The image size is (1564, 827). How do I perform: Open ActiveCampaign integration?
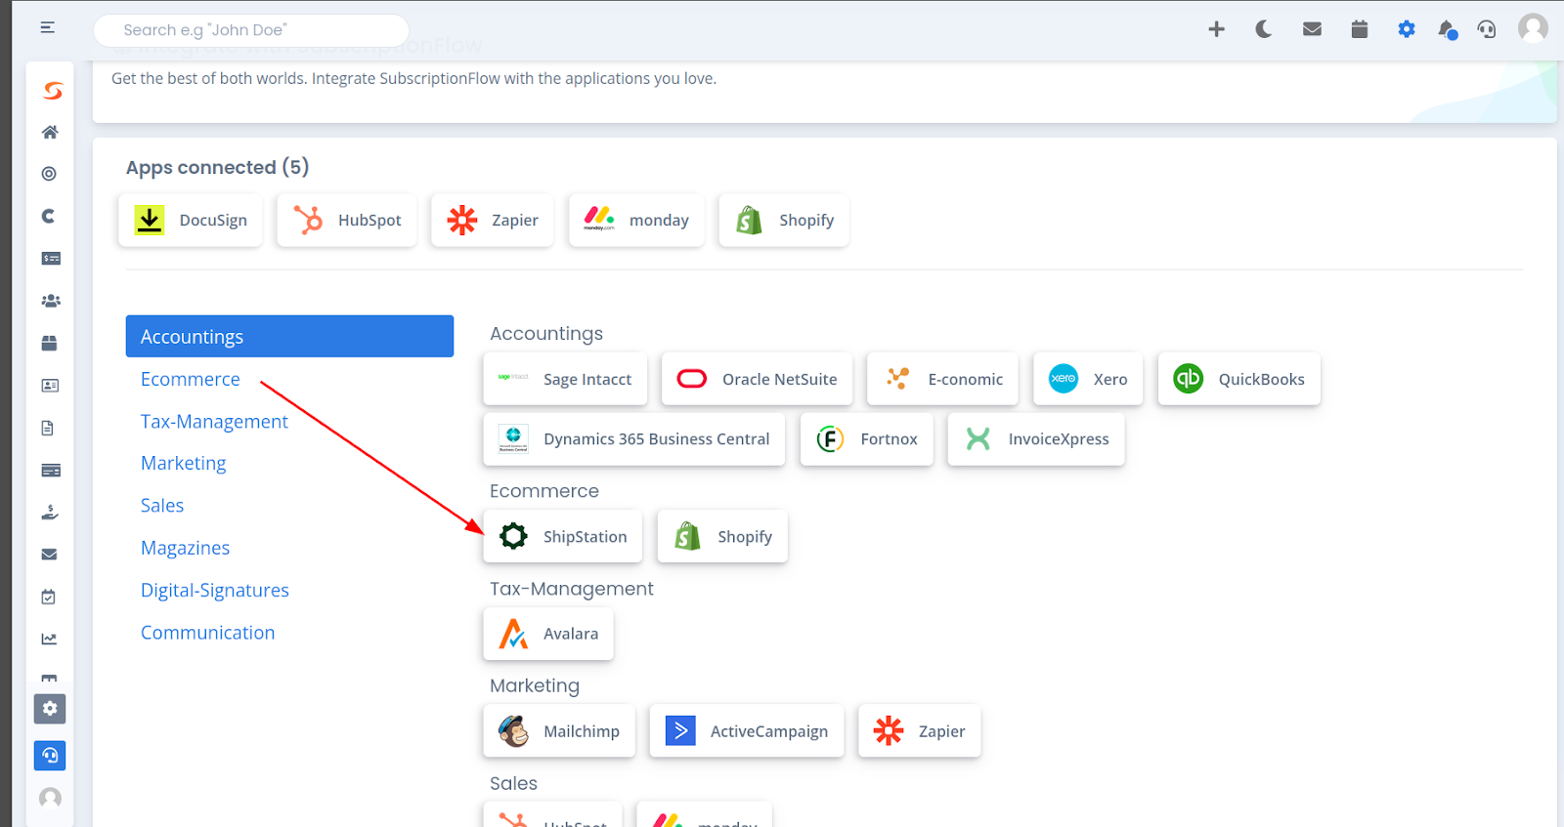[747, 731]
